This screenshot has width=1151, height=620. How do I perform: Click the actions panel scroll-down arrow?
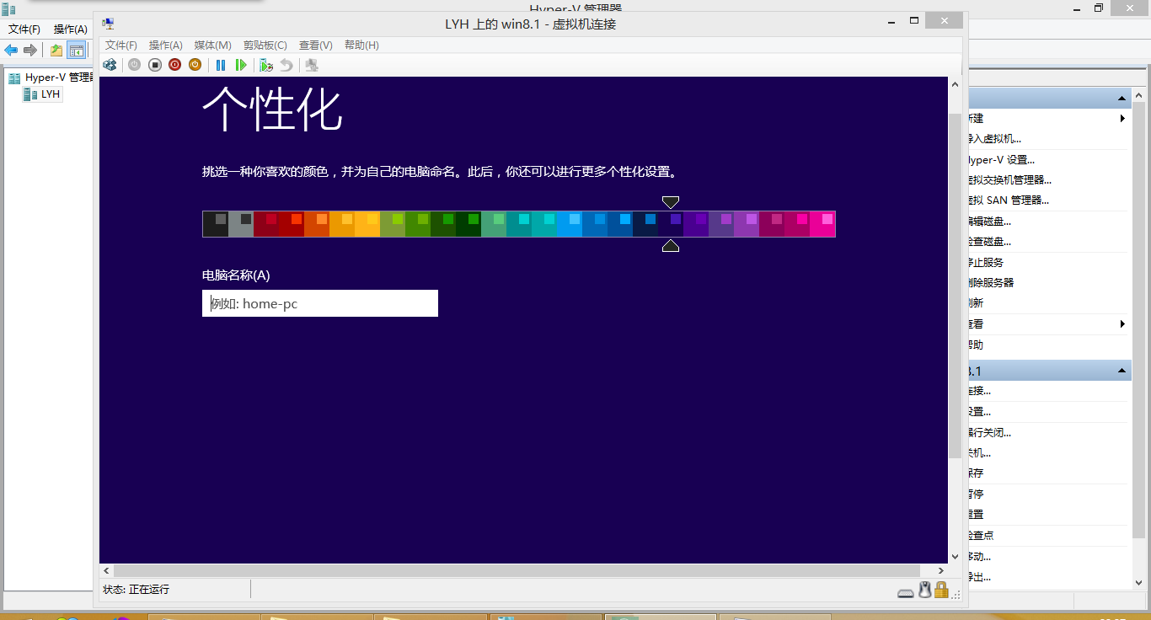pyautogui.click(x=1140, y=581)
